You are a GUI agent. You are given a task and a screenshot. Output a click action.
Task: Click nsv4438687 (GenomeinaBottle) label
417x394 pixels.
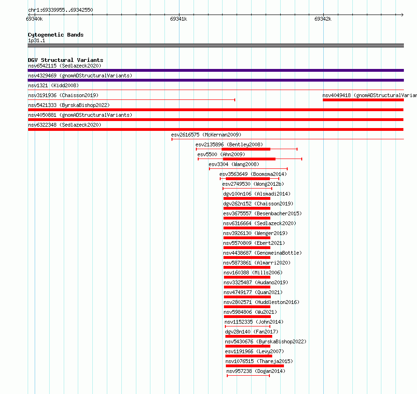tap(262, 253)
